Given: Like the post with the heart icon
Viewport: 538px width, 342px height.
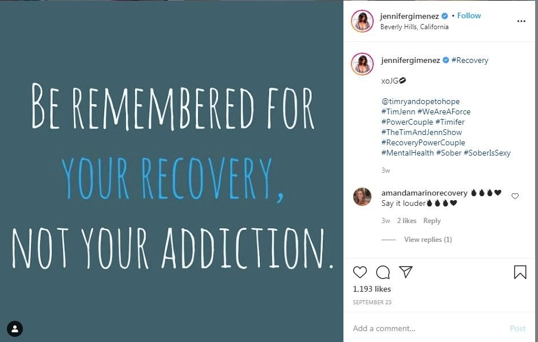Looking at the screenshot, I should [359, 272].
